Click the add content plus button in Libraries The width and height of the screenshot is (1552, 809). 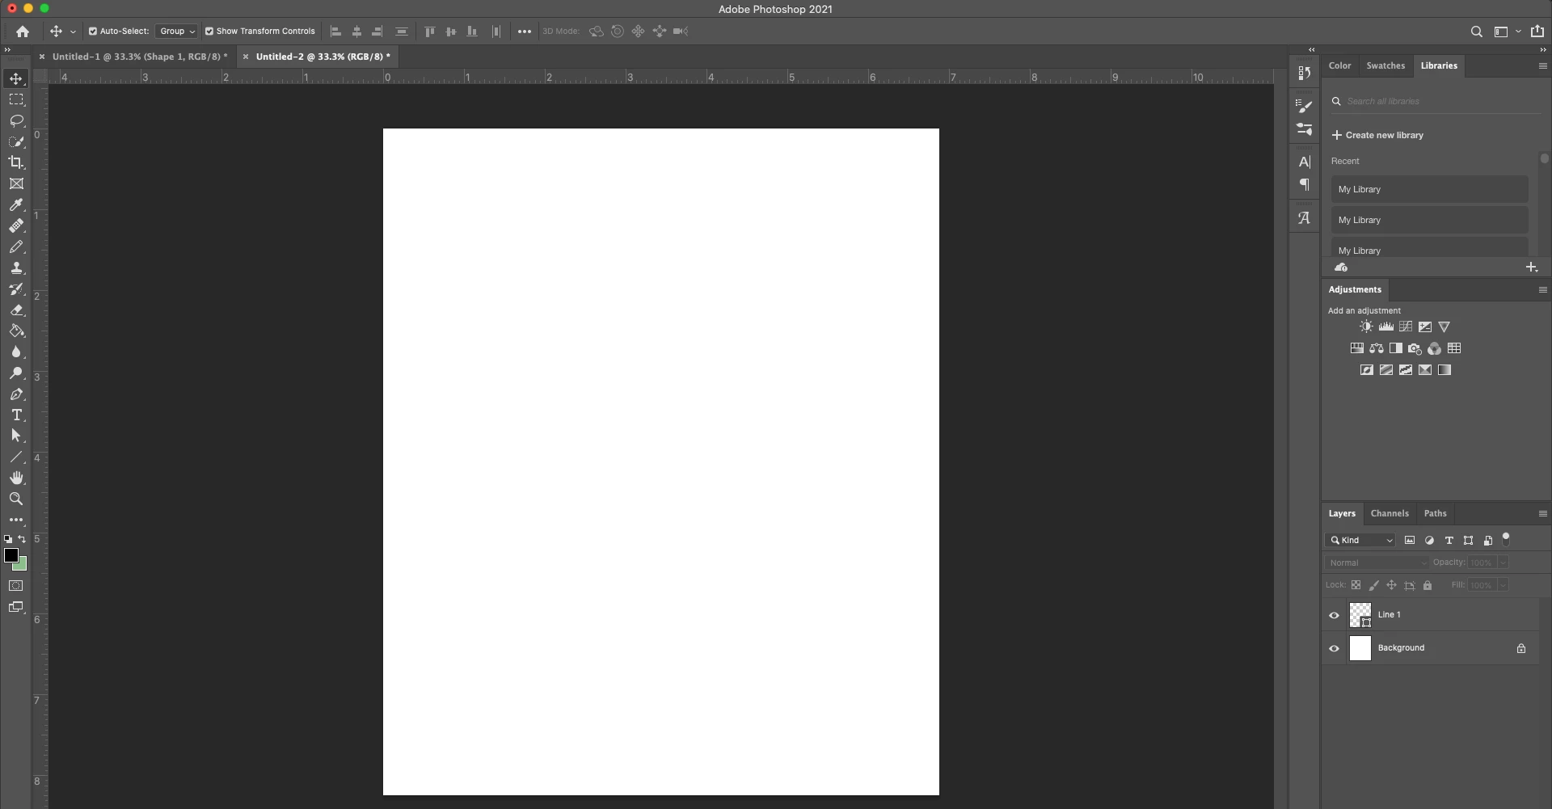tap(1531, 267)
